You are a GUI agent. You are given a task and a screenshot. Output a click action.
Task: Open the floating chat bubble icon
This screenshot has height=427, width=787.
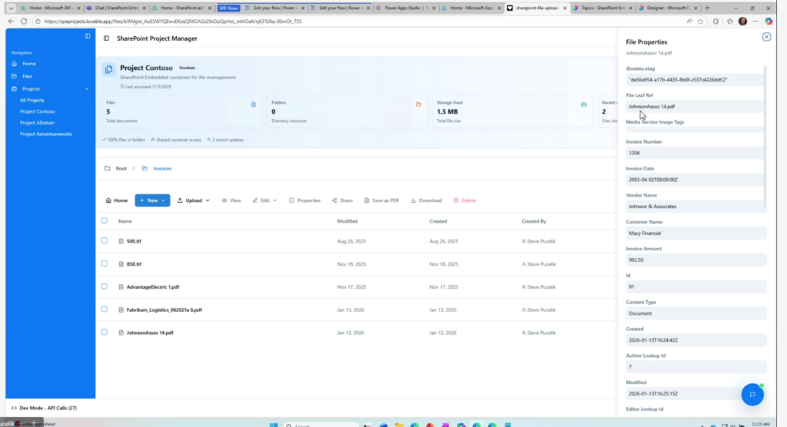click(x=752, y=394)
